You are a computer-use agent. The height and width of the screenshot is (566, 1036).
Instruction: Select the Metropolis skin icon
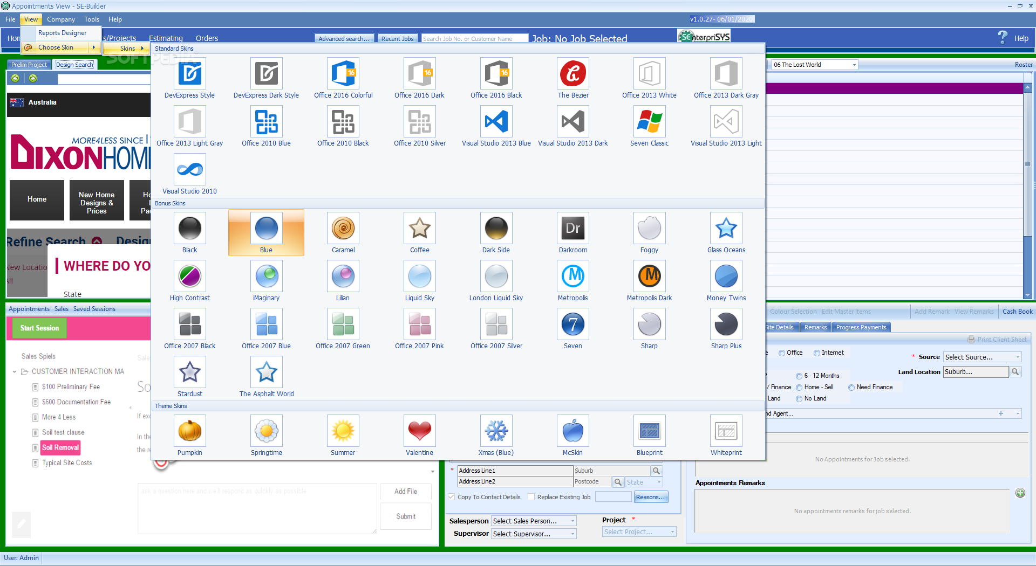[x=573, y=277]
